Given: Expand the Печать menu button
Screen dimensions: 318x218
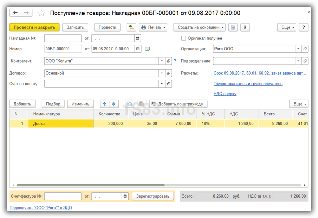Looking at the screenshot, I should [x=153, y=27].
